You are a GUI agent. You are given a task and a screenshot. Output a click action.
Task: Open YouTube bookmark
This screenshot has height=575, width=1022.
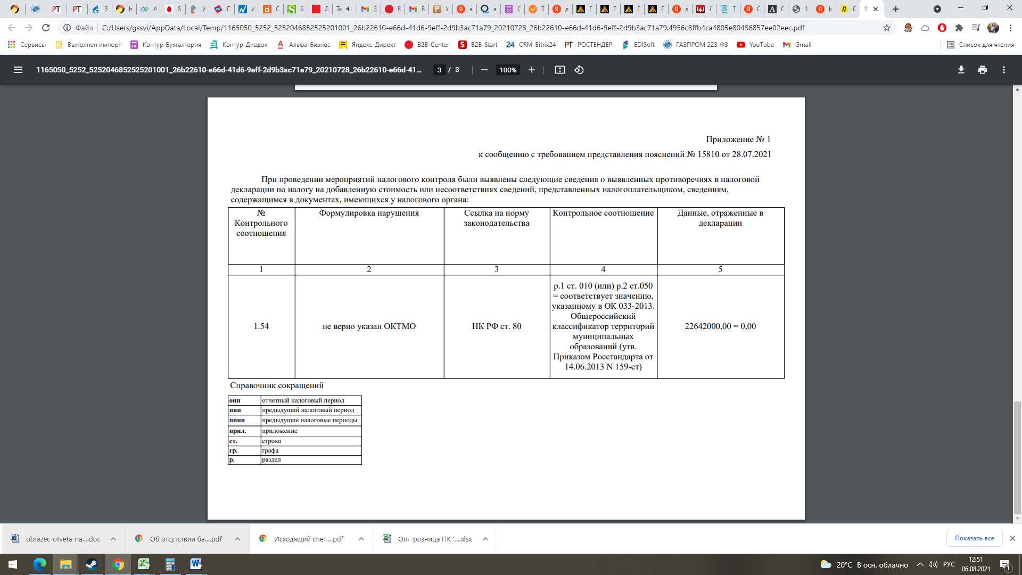tap(755, 45)
